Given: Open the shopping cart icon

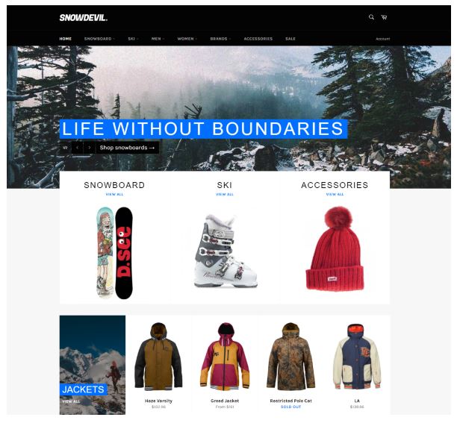Looking at the screenshot, I should (384, 17).
